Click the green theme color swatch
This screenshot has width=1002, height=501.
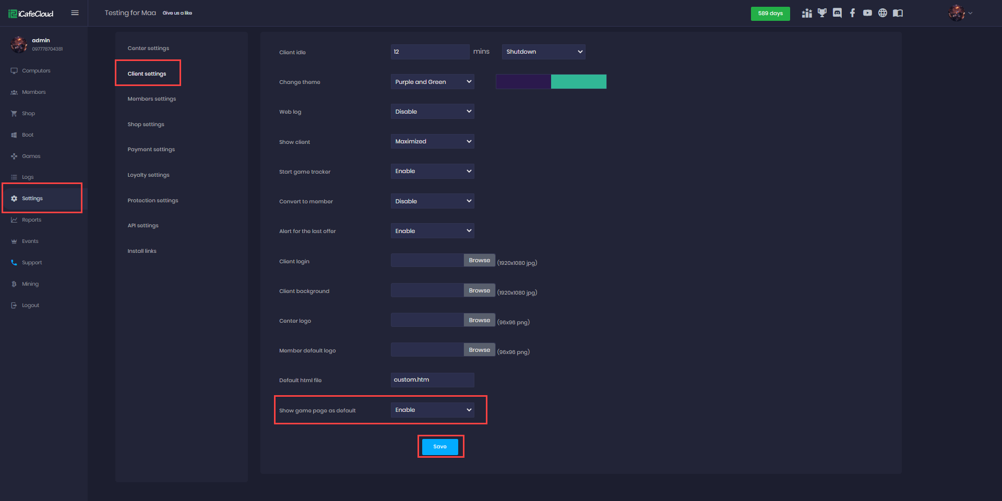578,82
